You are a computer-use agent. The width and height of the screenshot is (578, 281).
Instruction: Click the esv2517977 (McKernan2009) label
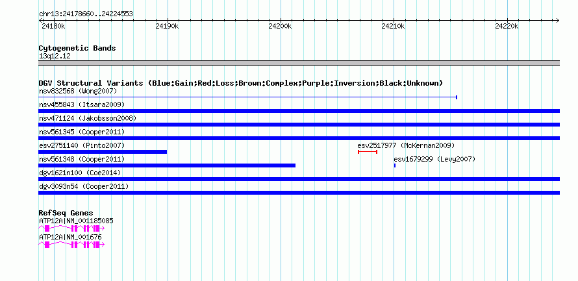406,145
